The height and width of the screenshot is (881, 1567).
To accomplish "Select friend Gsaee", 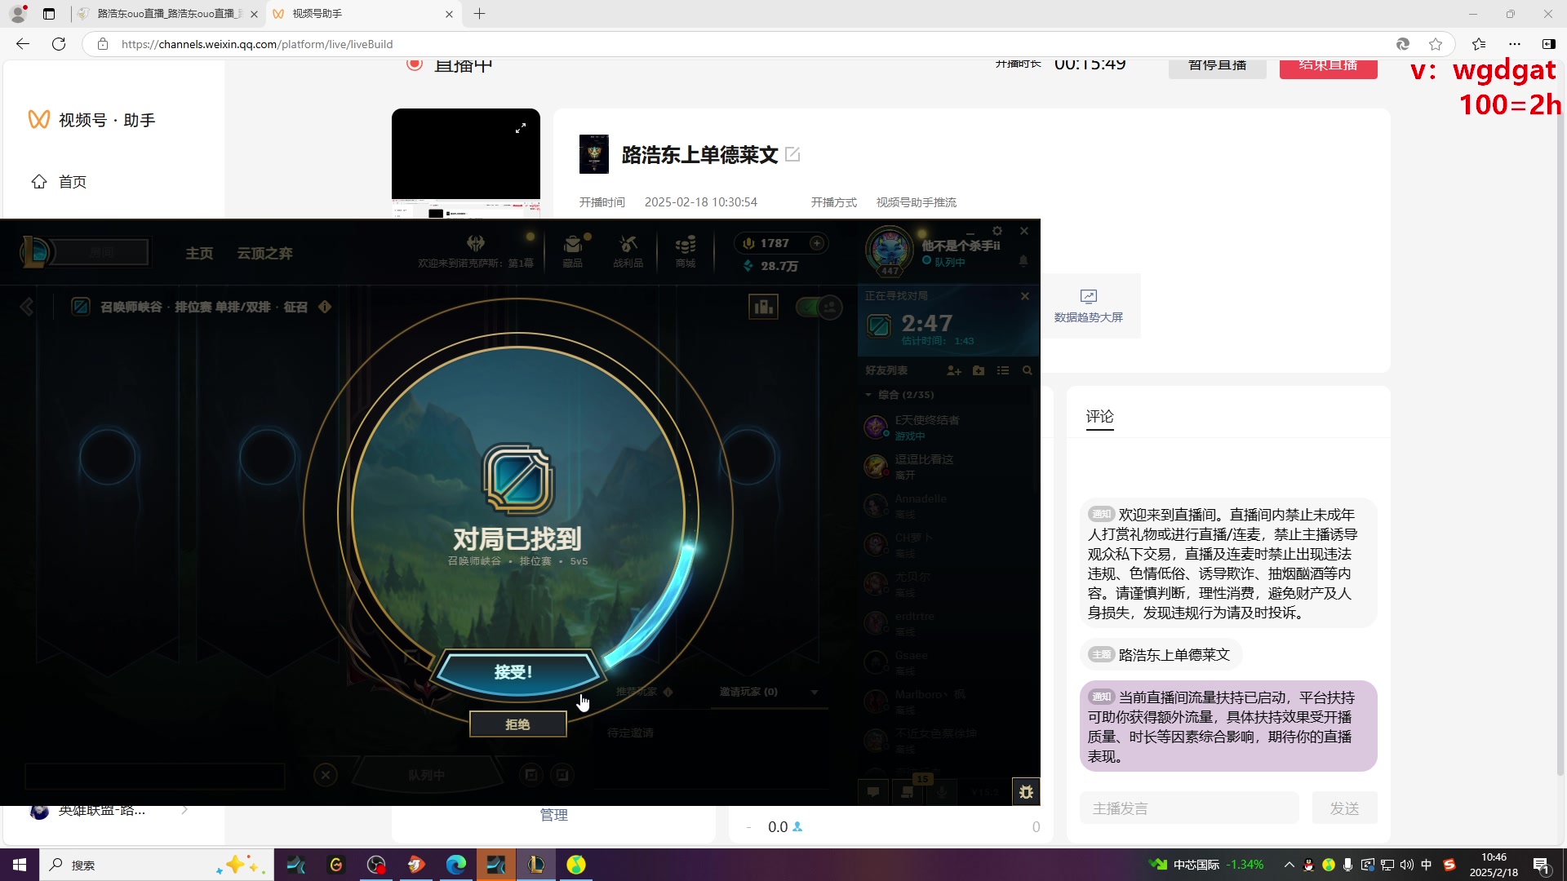I will (947, 662).
